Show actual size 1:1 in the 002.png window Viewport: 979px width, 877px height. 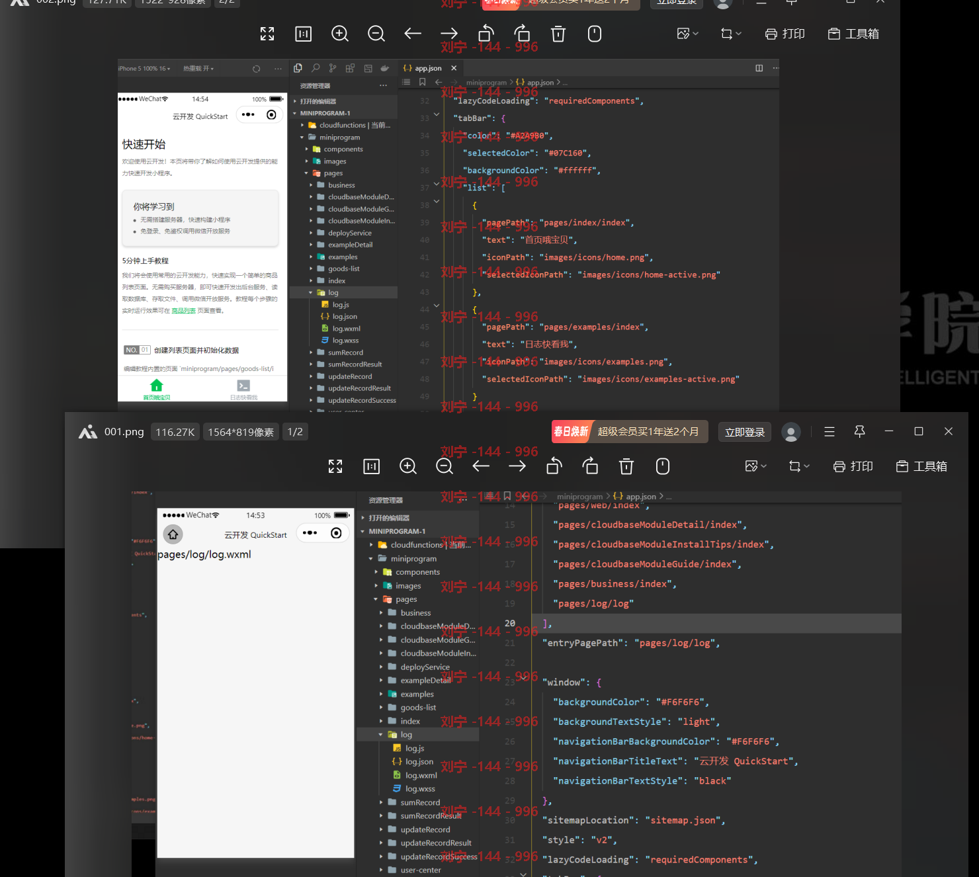click(x=304, y=34)
